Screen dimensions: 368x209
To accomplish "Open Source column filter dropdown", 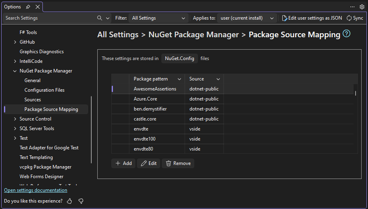I will click(x=218, y=79).
